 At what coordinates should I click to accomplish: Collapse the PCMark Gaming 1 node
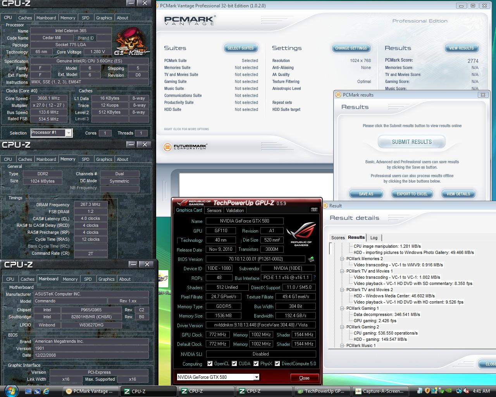[342, 308]
